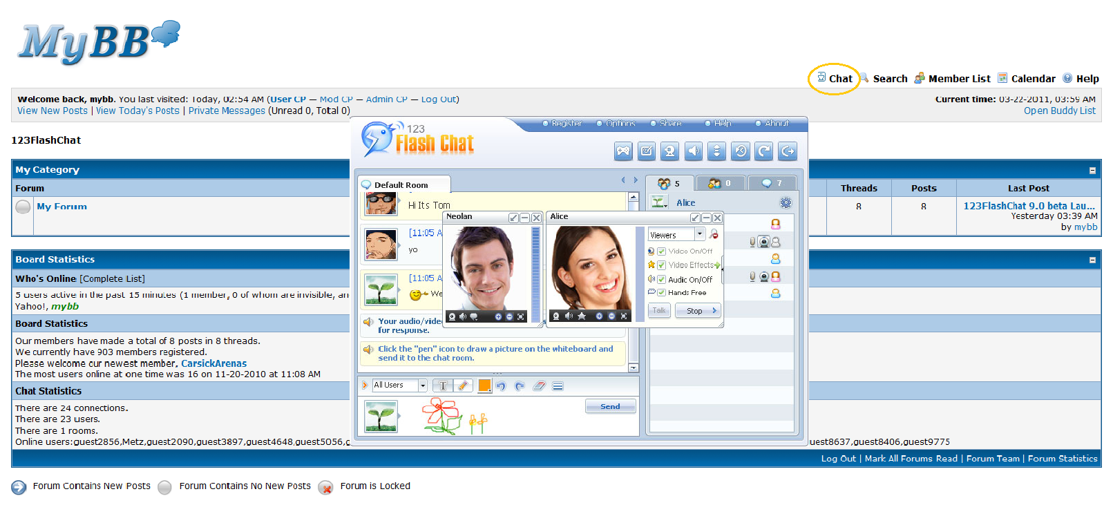
Task: Open the About menu in chat
Action: (x=777, y=124)
